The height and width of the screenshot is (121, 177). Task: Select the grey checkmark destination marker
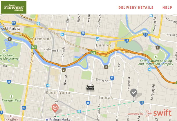click(x=134, y=93)
